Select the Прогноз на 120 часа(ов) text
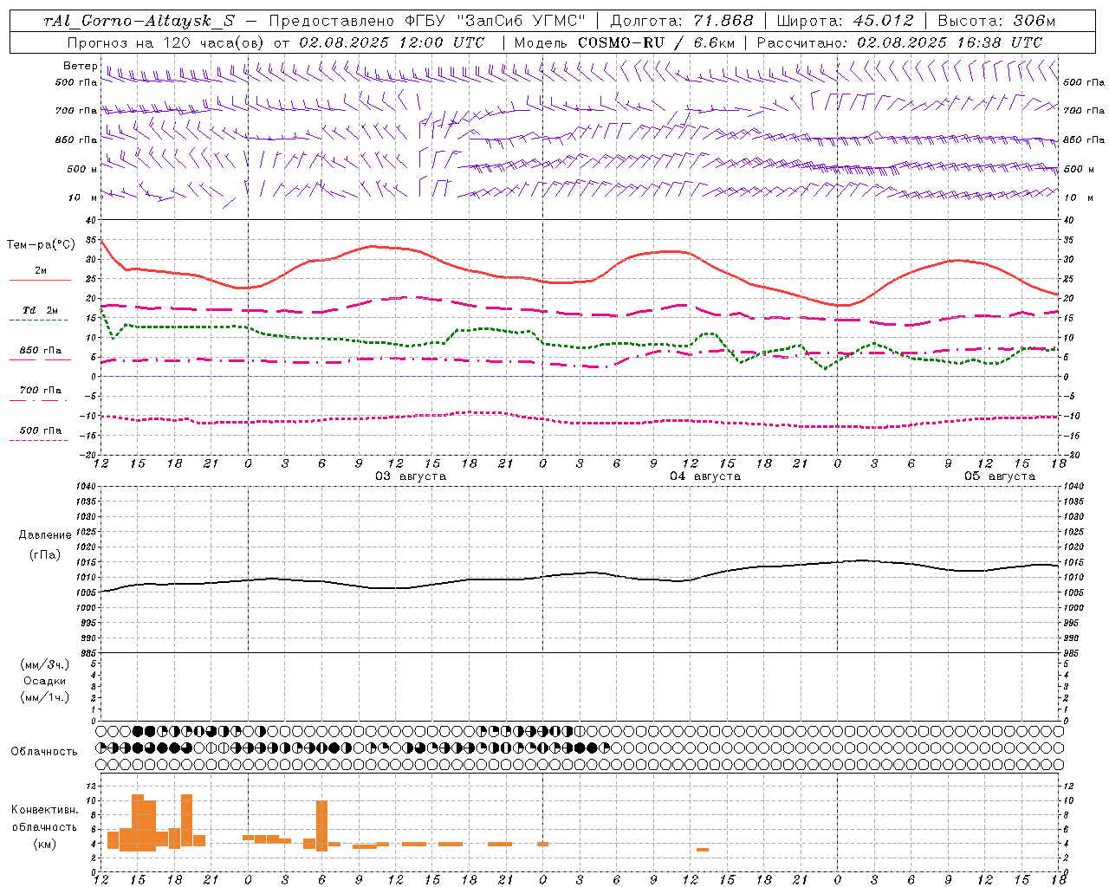Image resolution: width=1109 pixels, height=887 pixels. coord(166,42)
